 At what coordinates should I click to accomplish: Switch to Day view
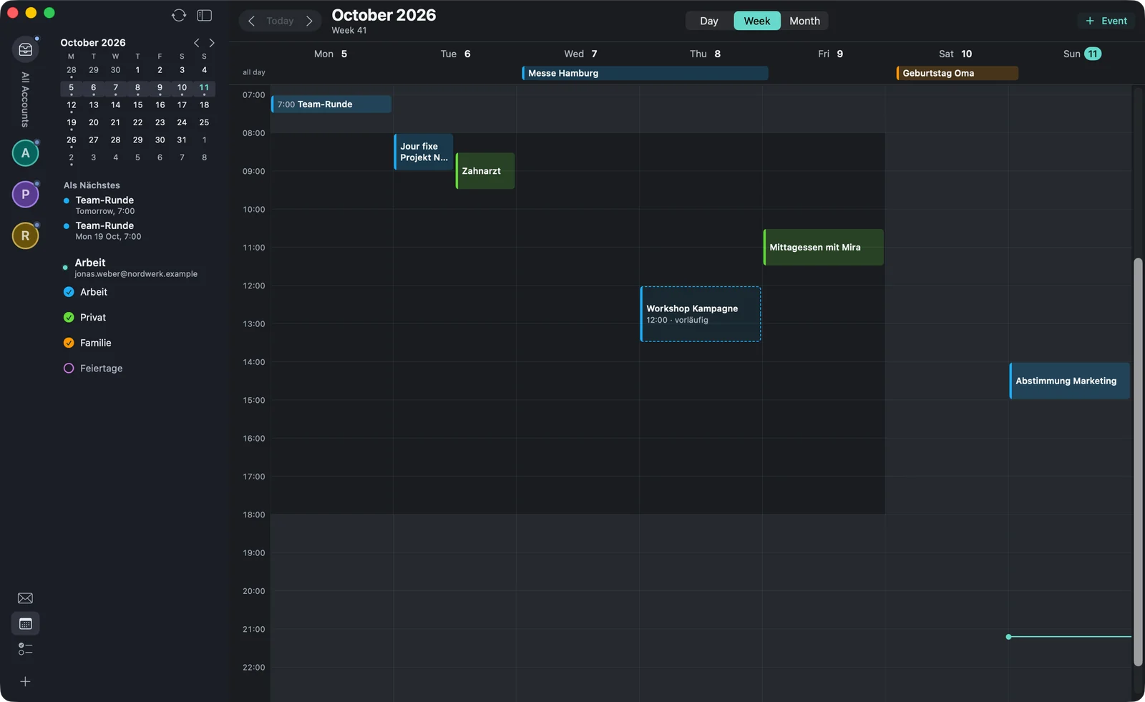pyautogui.click(x=709, y=21)
